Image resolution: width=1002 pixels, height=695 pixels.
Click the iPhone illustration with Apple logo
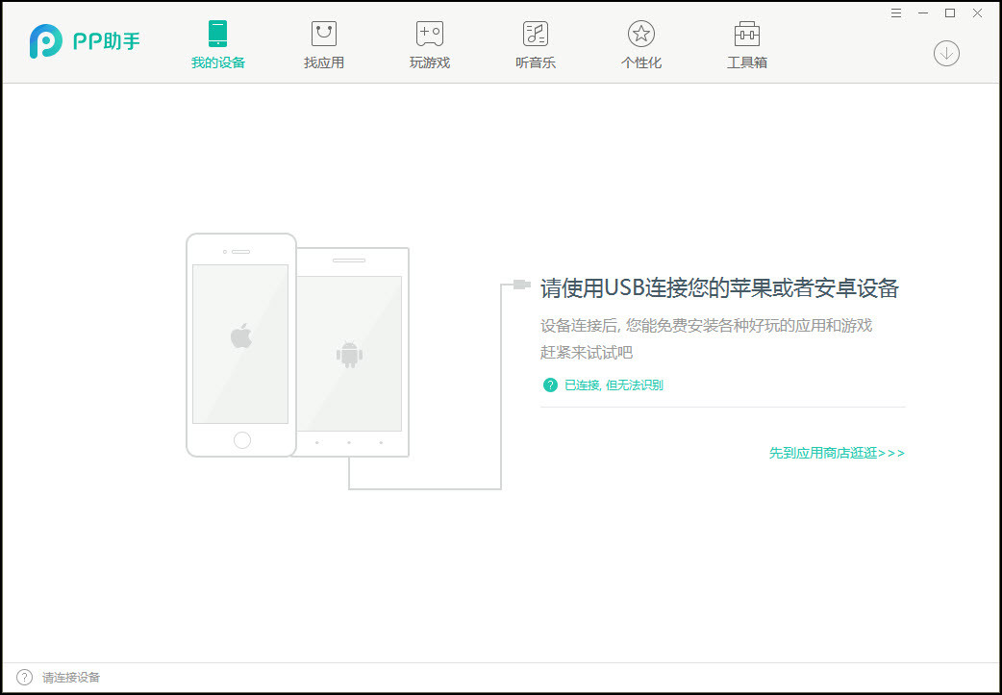pyautogui.click(x=241, y=345)
